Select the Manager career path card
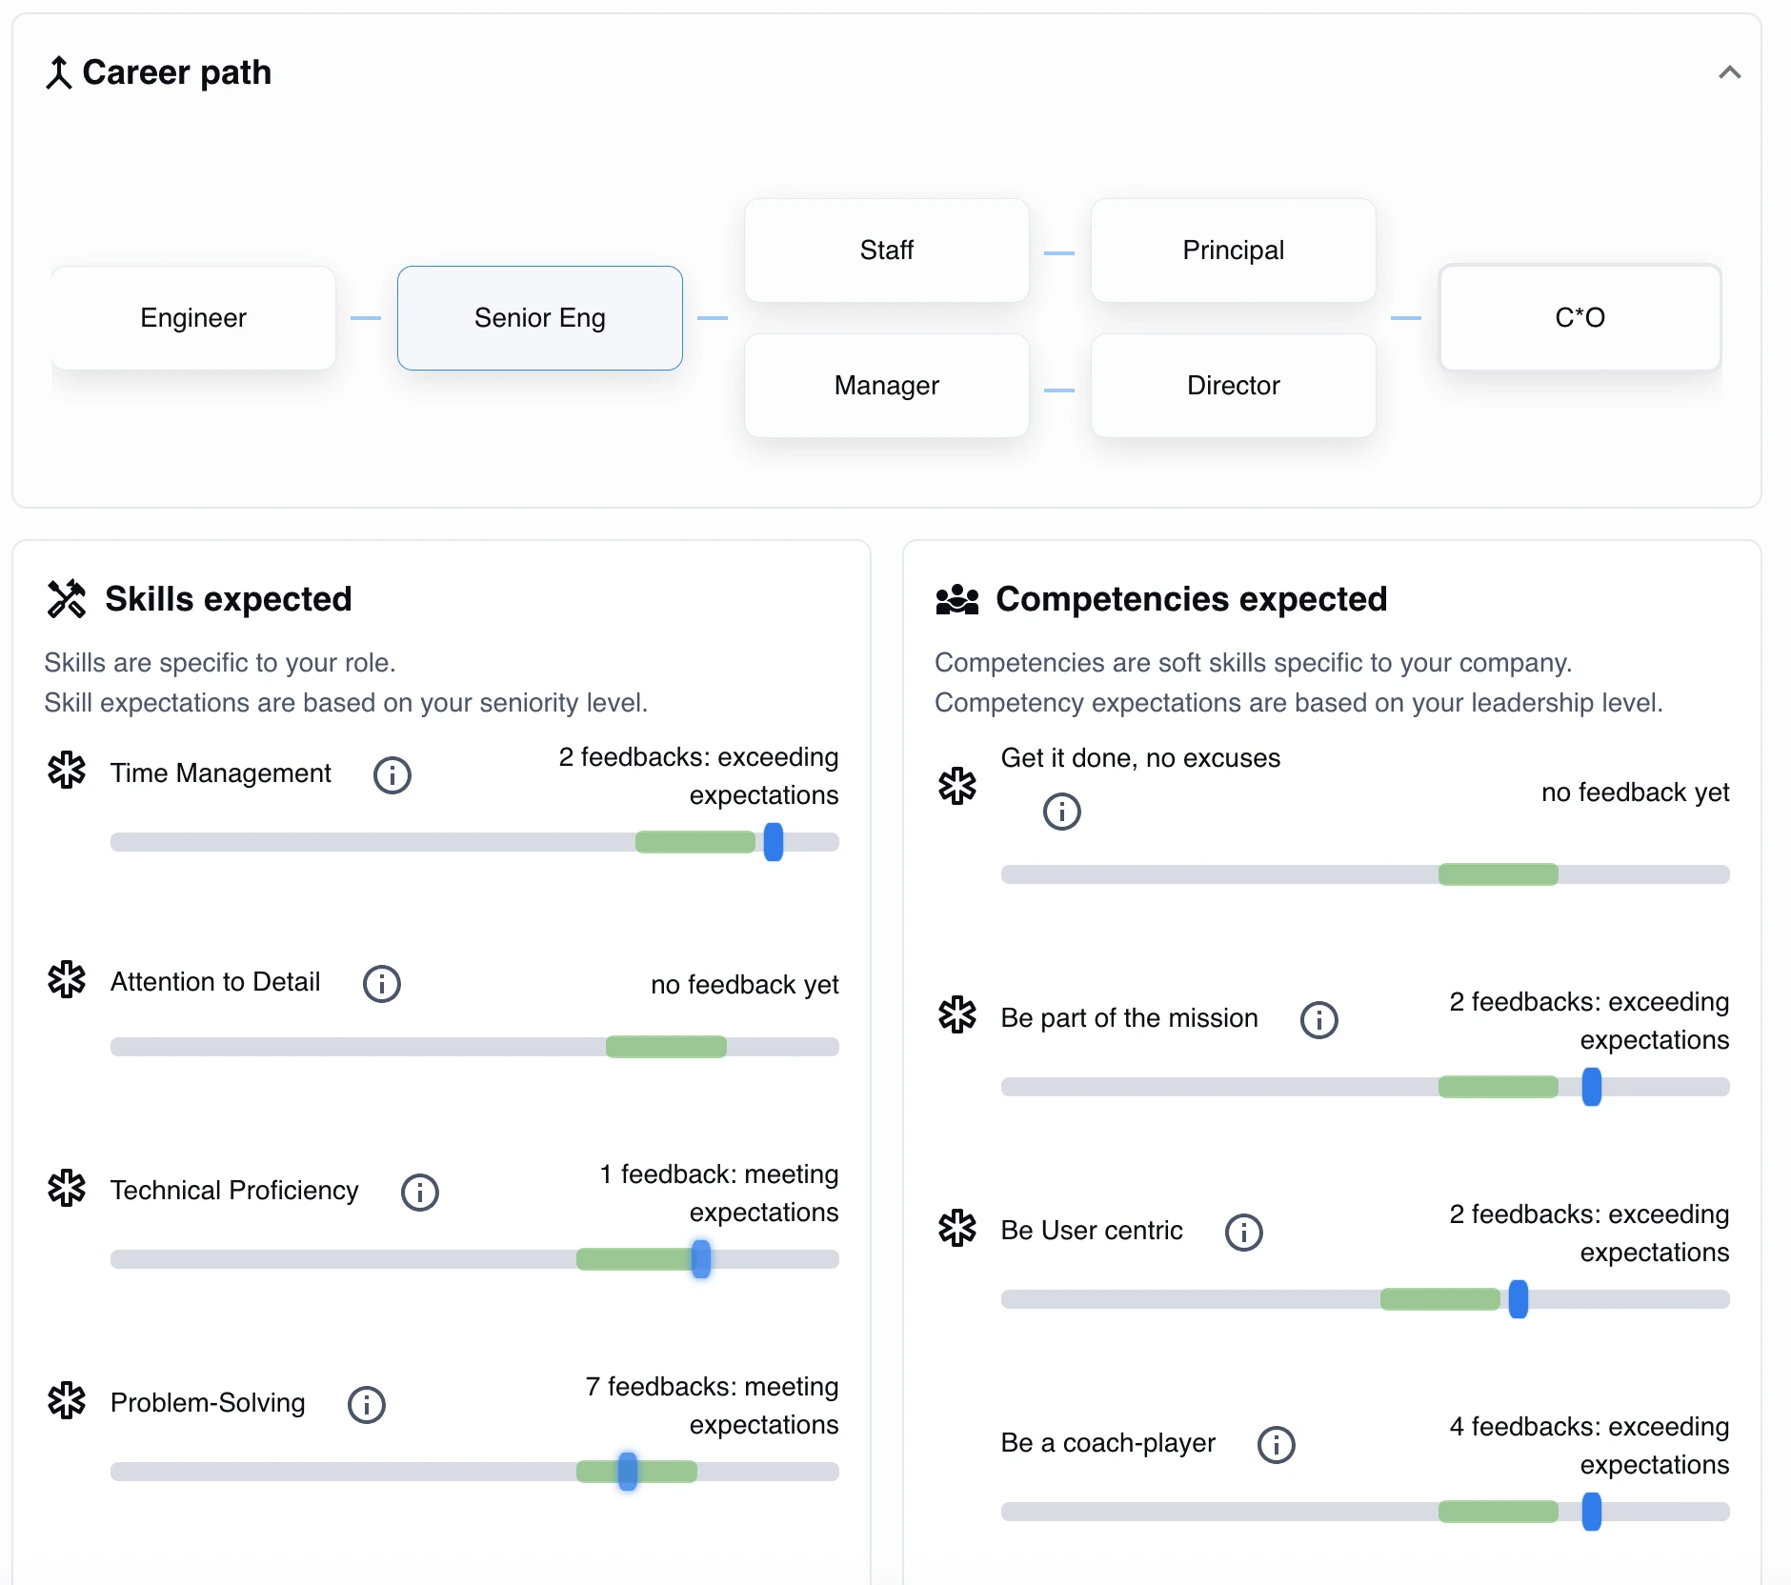The image size is (1791, 1585). point(887,386)
